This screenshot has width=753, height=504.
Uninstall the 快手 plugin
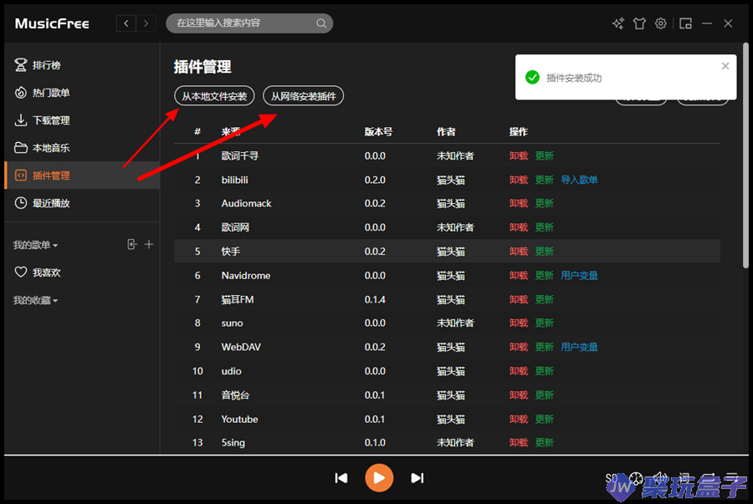[519, 252]
